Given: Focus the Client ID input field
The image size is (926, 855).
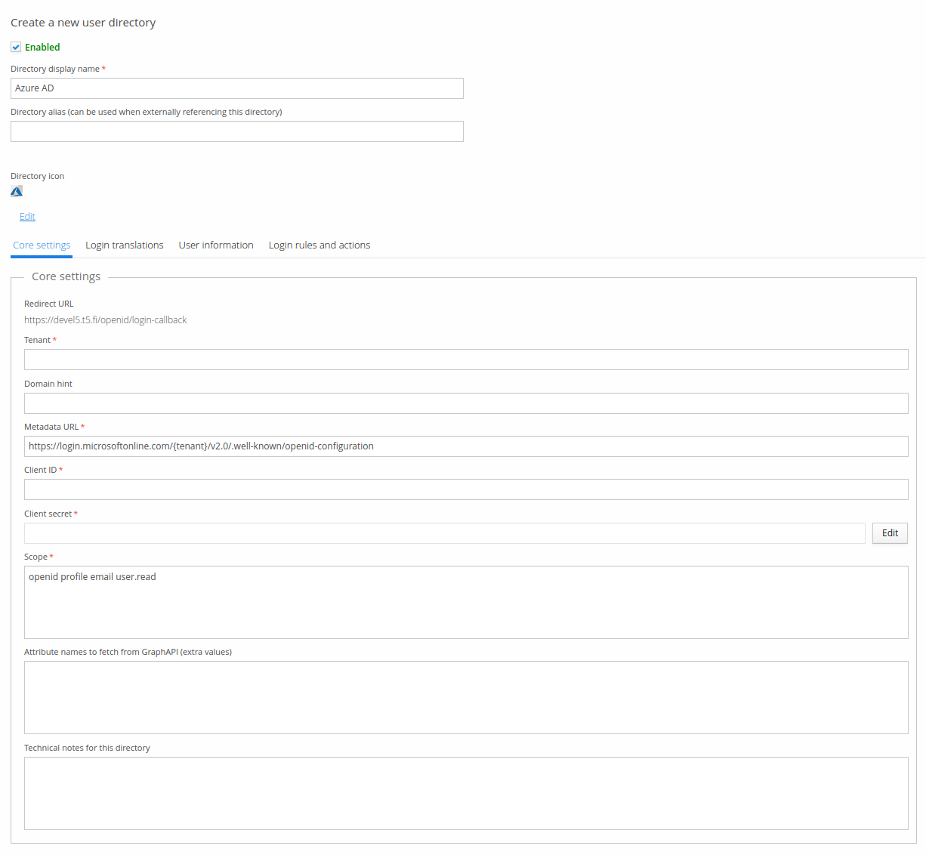Looking at the screenshot, I should (x=466, y=489).
